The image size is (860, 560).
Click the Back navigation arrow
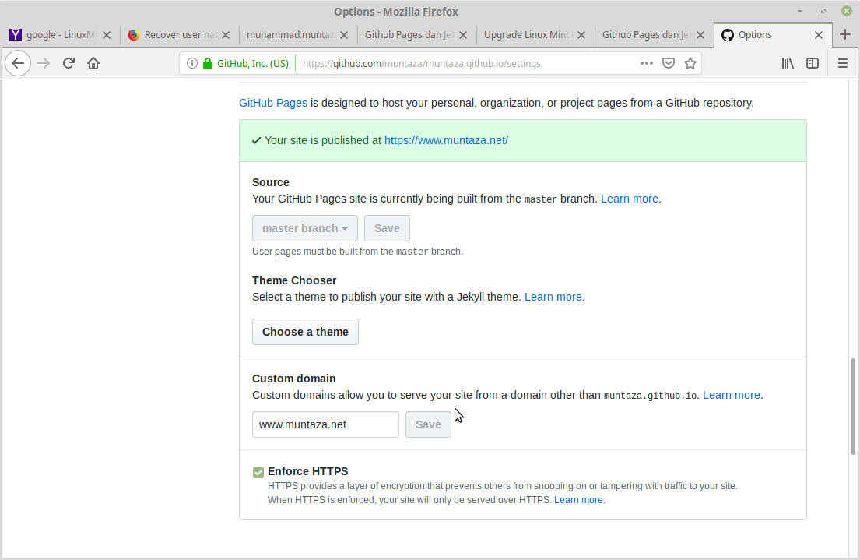click(x=18, y=64)
